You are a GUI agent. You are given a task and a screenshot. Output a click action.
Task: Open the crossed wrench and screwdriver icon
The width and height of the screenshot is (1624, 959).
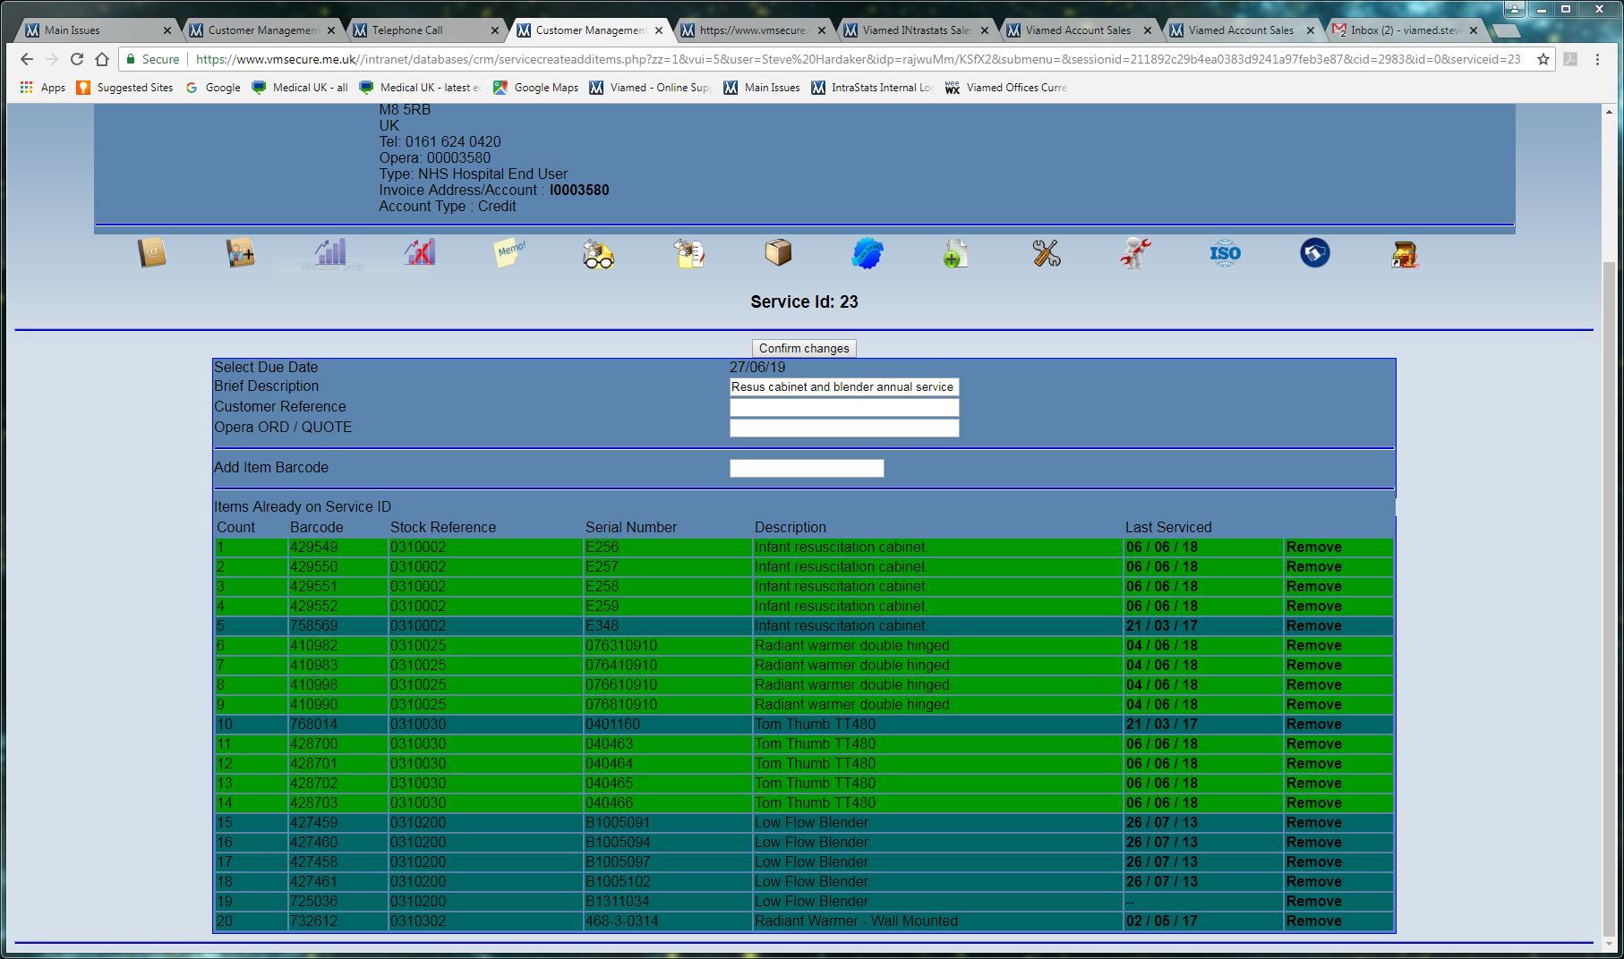[x=1046, y=253]
